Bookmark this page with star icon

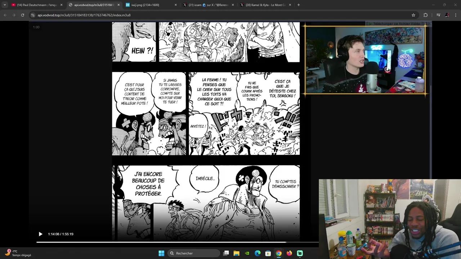point(413,15)
